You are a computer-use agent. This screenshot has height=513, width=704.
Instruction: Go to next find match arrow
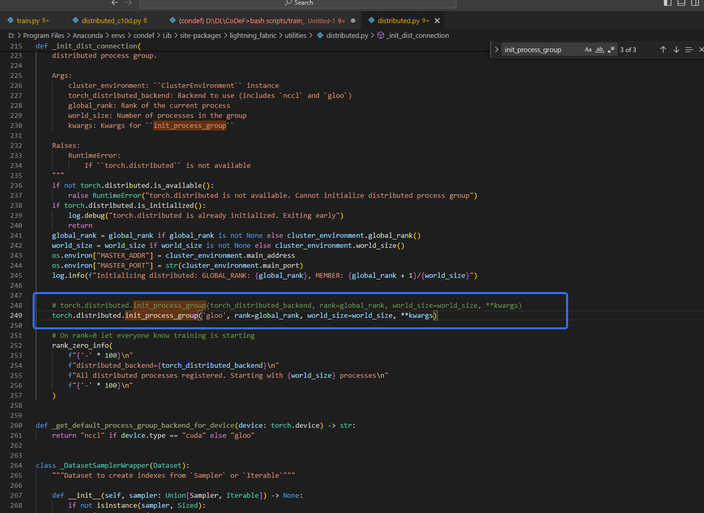(676, 49)
